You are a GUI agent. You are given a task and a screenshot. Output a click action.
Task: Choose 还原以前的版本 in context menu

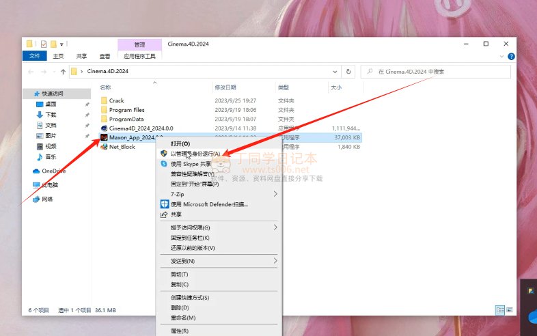point(193,248)
